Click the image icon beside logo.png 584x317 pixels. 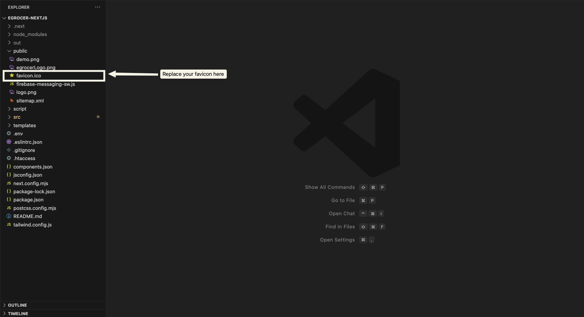coord(12,92)
